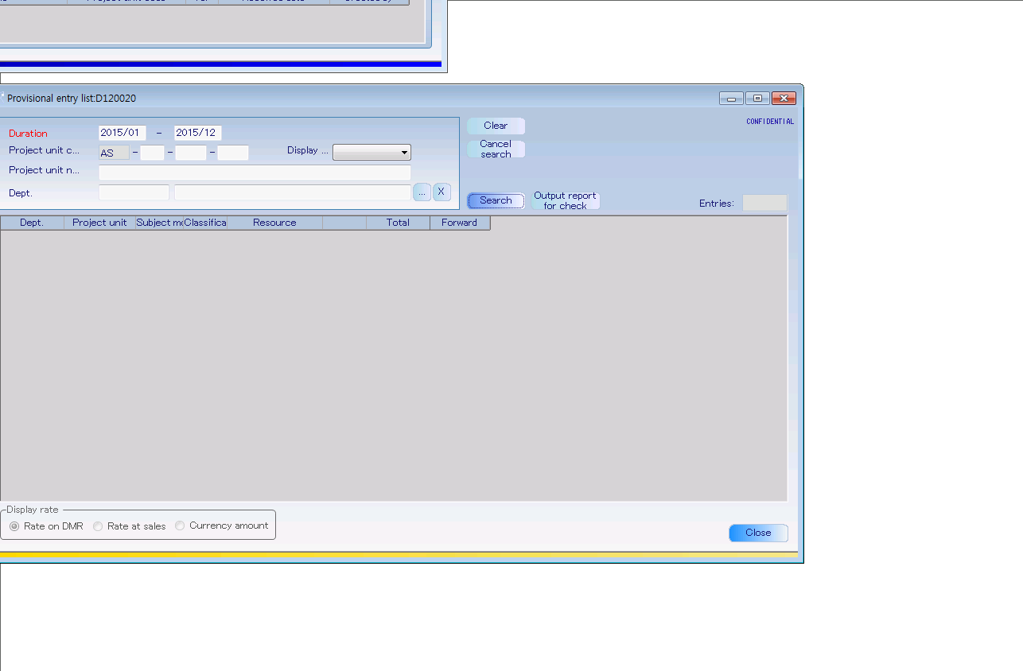This screenshot has height=671, width=1023.
Task: Click the CONFIDENTIAL label
Action: (770, 122)
